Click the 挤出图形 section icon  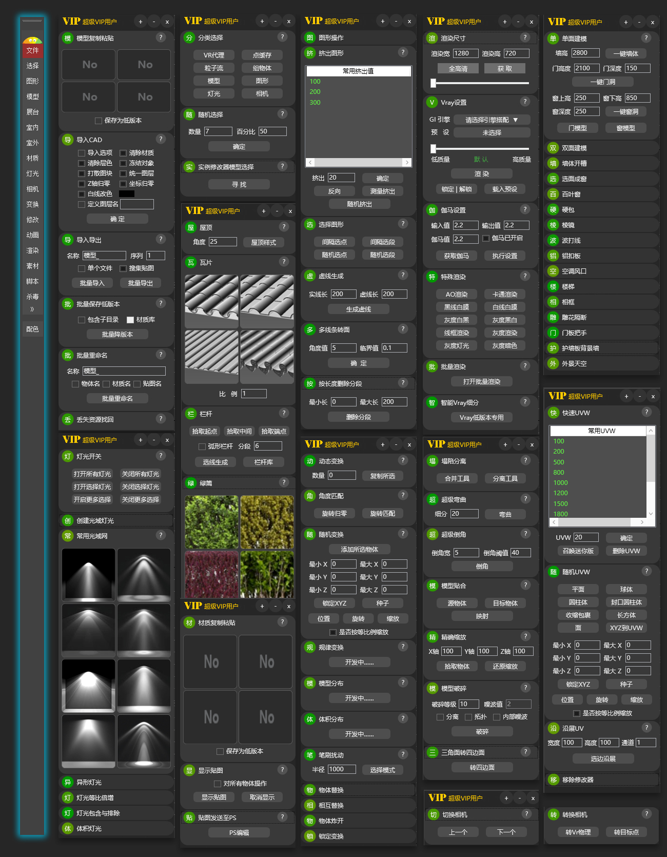point(310,53)
